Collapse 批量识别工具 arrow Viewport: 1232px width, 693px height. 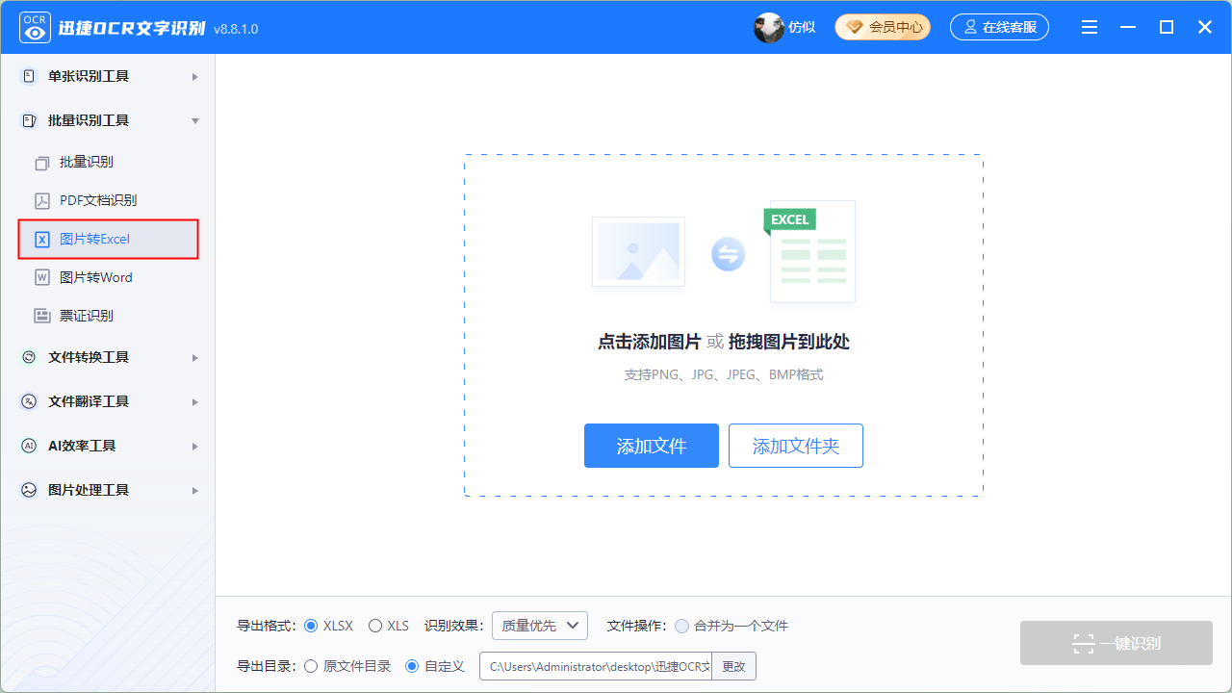click(x=195, y=120)
